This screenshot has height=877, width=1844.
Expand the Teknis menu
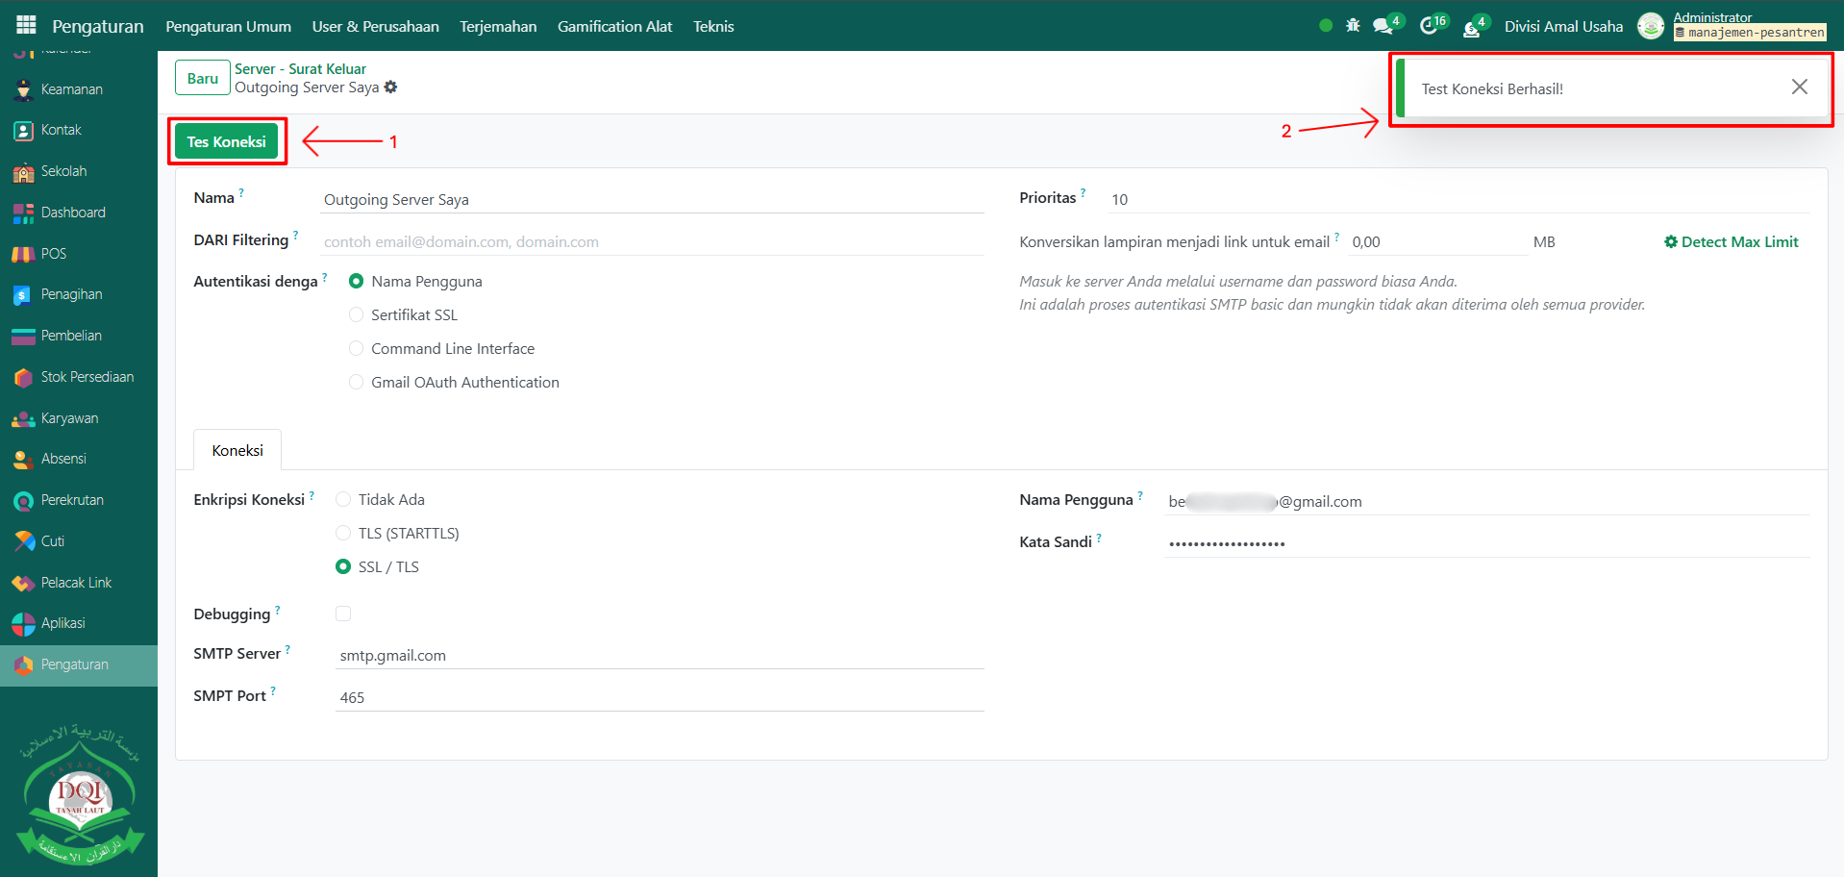point(712,26)
